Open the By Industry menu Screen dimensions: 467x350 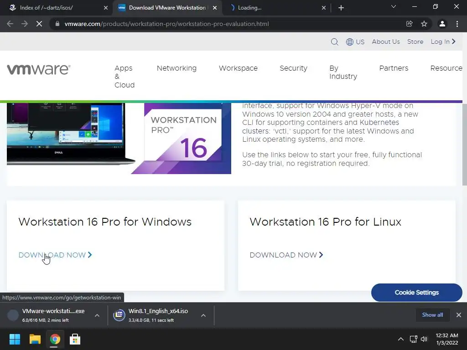click(x=343, y=72)
